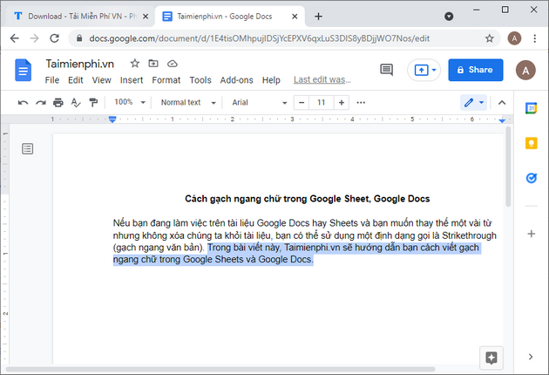Click the Redo icon in toolbar

click(x=41, y=103)
